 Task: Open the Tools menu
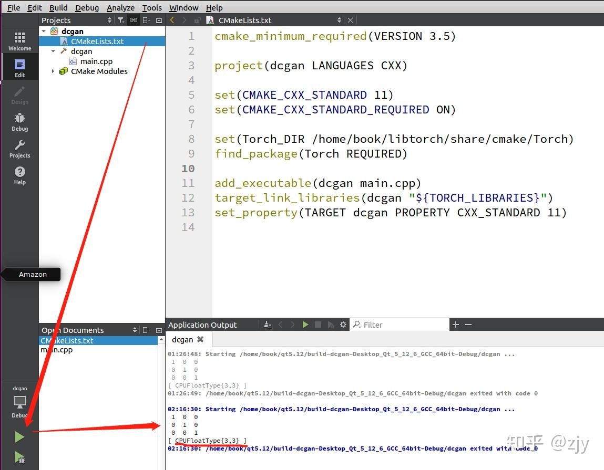(x=152, y=8)
